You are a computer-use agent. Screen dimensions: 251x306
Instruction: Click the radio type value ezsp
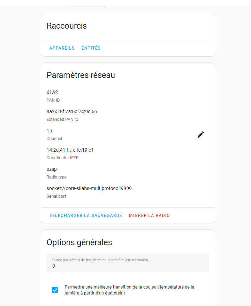pos(52,169)
